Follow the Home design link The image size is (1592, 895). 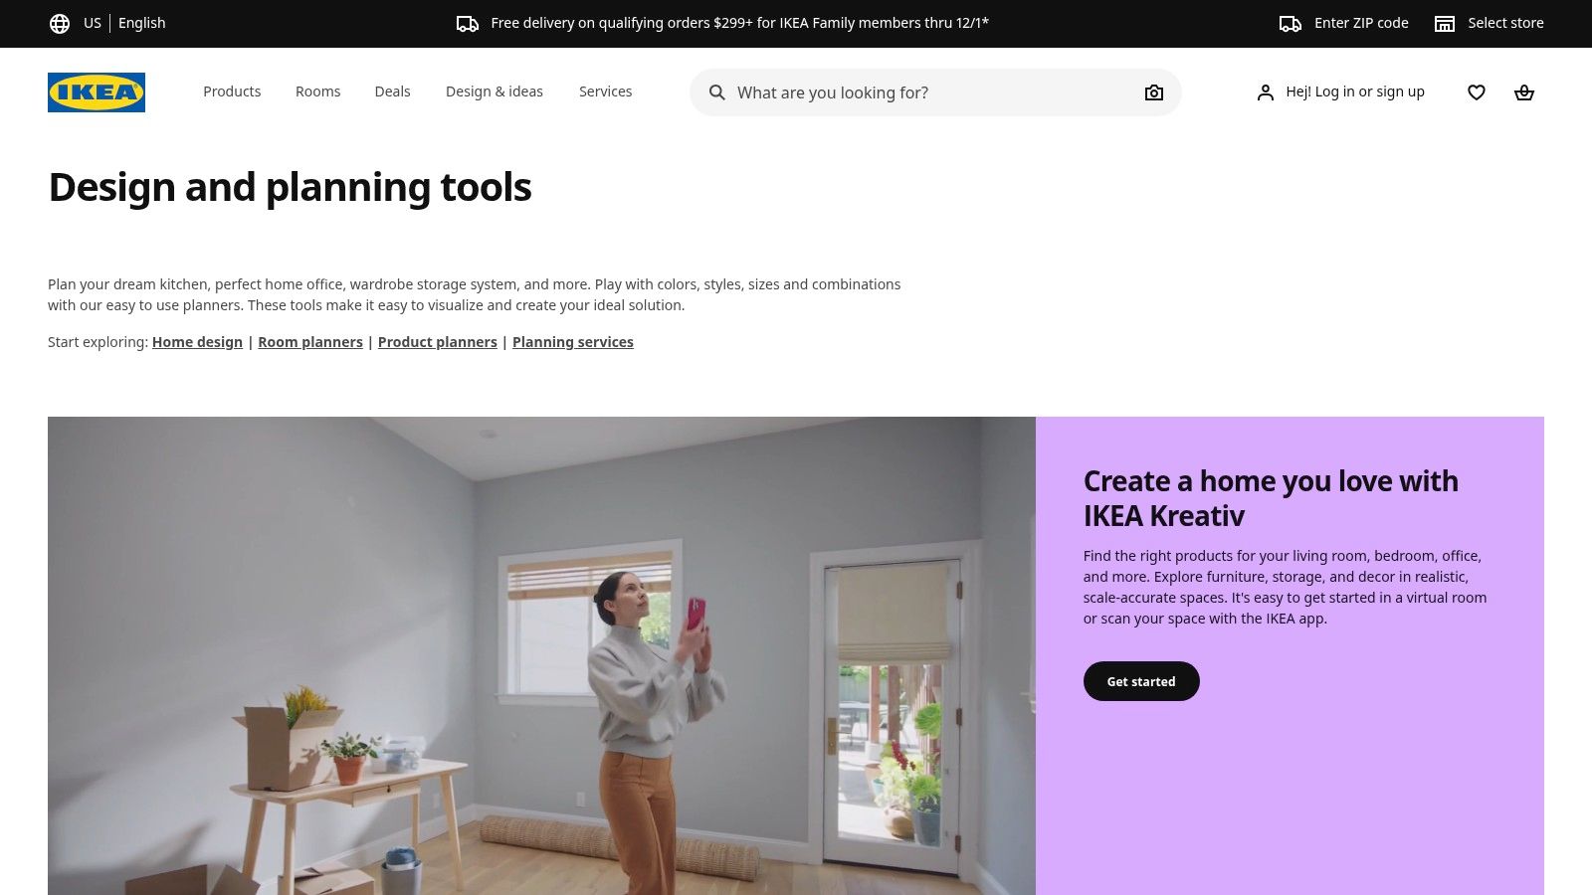click(x=197, y=342)
